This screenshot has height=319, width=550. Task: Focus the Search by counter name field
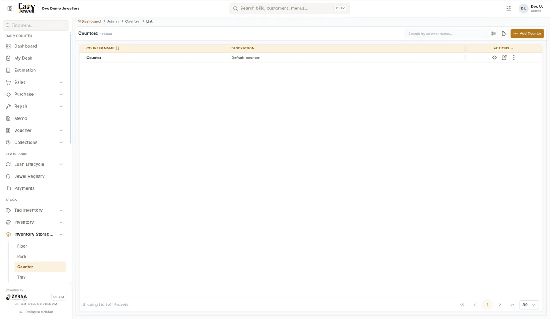pyautogui.click(x=446, y=34)
